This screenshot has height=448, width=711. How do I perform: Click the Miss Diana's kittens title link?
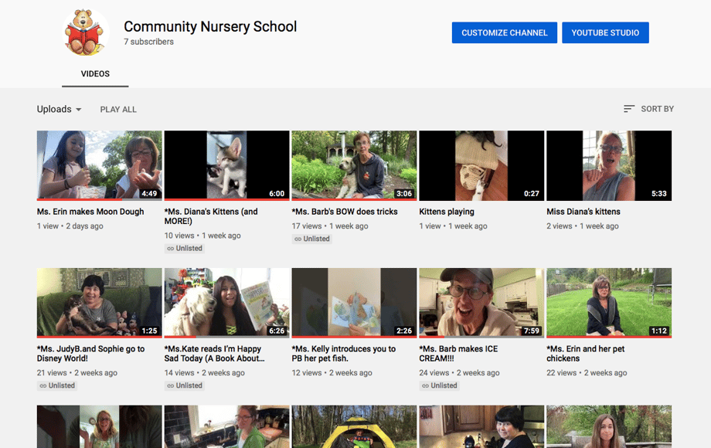583,212
